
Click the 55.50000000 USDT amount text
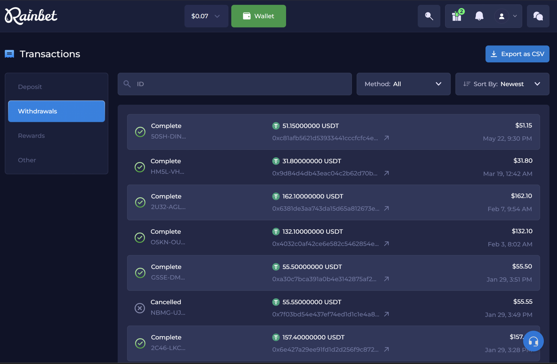pyautogui.click(x=312, y=267)
